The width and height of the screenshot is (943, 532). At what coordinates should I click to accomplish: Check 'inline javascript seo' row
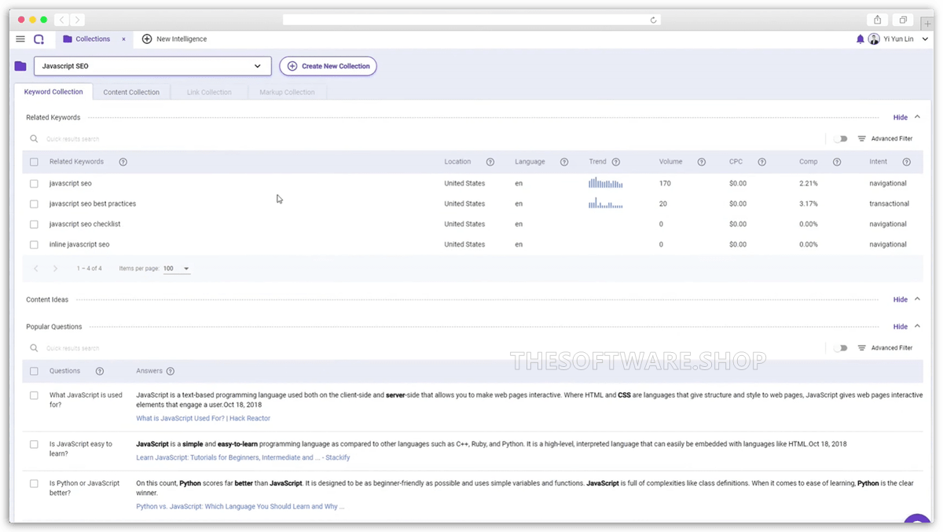34,244
